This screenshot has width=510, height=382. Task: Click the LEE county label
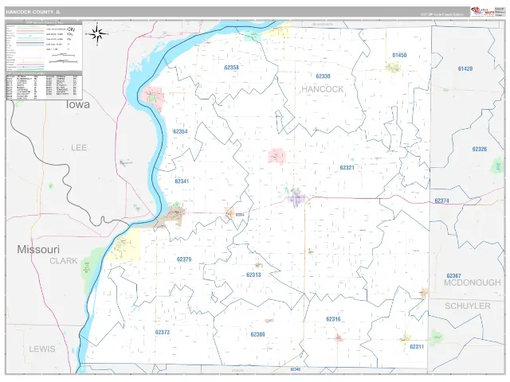point(79,148)
